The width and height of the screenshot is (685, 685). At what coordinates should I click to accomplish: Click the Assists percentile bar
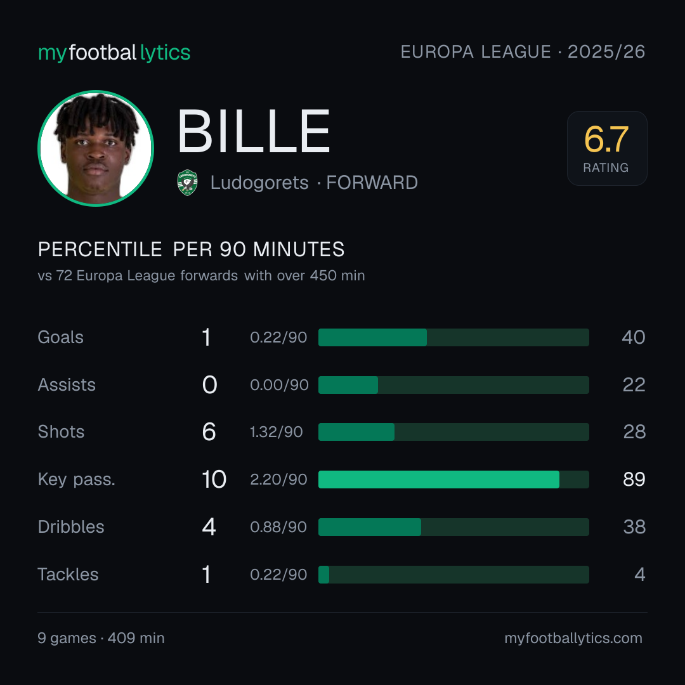[453, 385]
